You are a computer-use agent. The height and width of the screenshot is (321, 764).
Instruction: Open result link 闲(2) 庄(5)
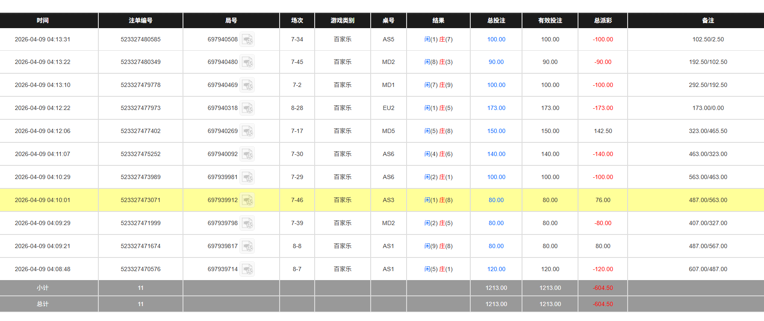tap(438, 223)
